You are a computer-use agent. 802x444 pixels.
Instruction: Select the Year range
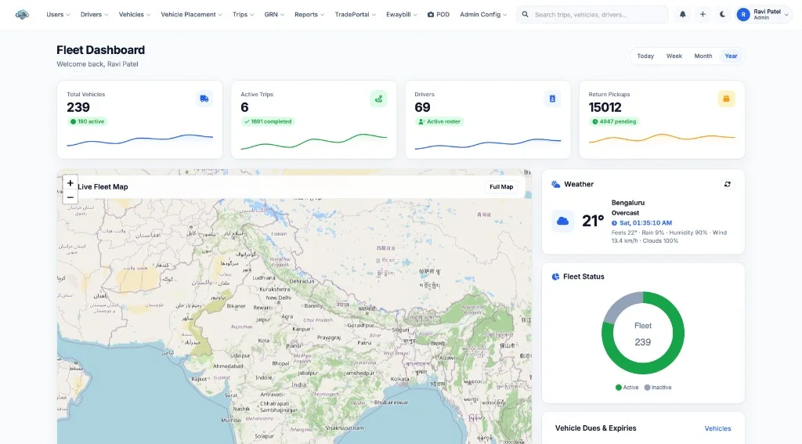[731, 56]
